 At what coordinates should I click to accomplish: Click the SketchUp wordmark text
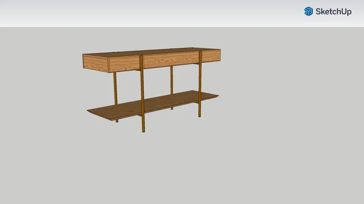pyautogui.click(x=333, y=12)
